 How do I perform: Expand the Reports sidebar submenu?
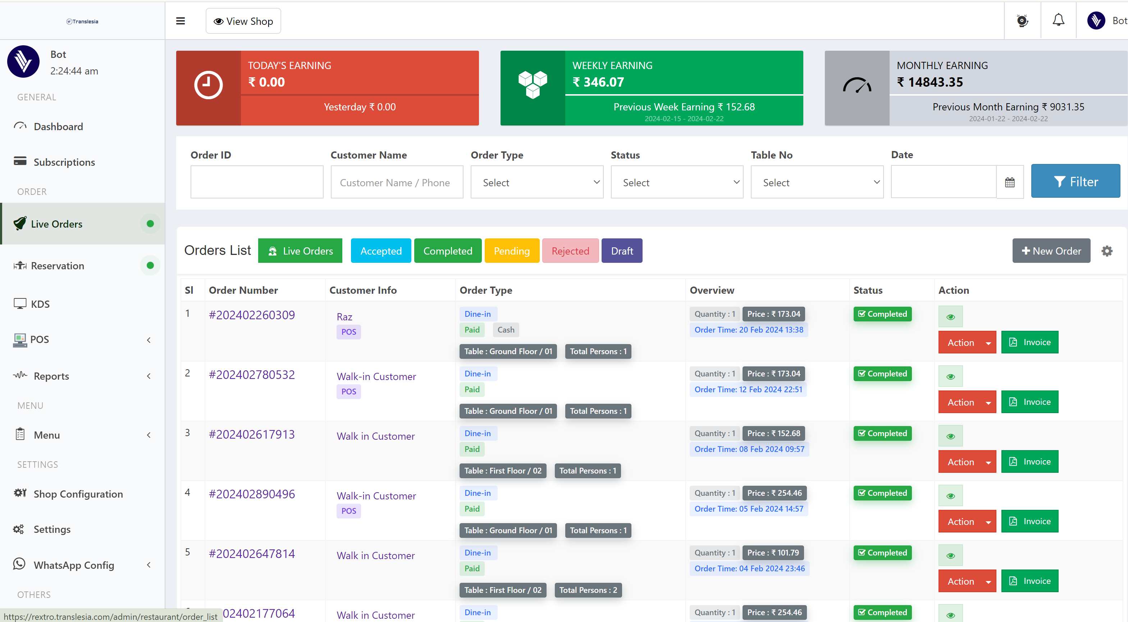pyautogui.click(x=51, y=376)
